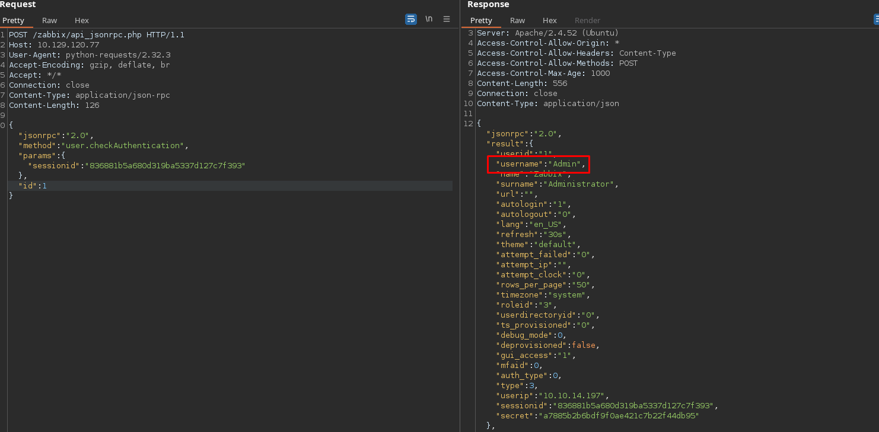Click the Content-Length: 556 response header
Image resolution: width=879 pixels, height=432 pixels.
pos(522,84)
